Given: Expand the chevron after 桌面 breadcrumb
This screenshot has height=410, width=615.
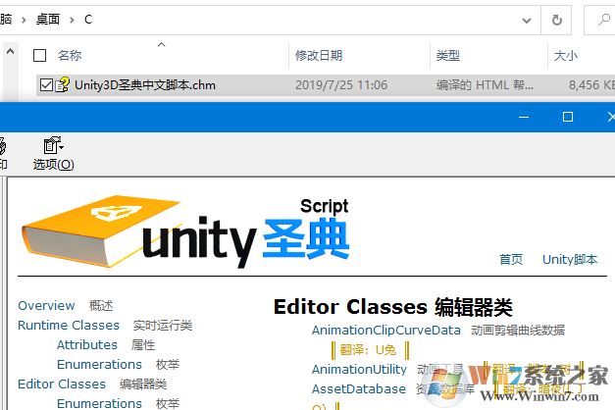Looking at the screenshot, I should (x=72, y=20).
